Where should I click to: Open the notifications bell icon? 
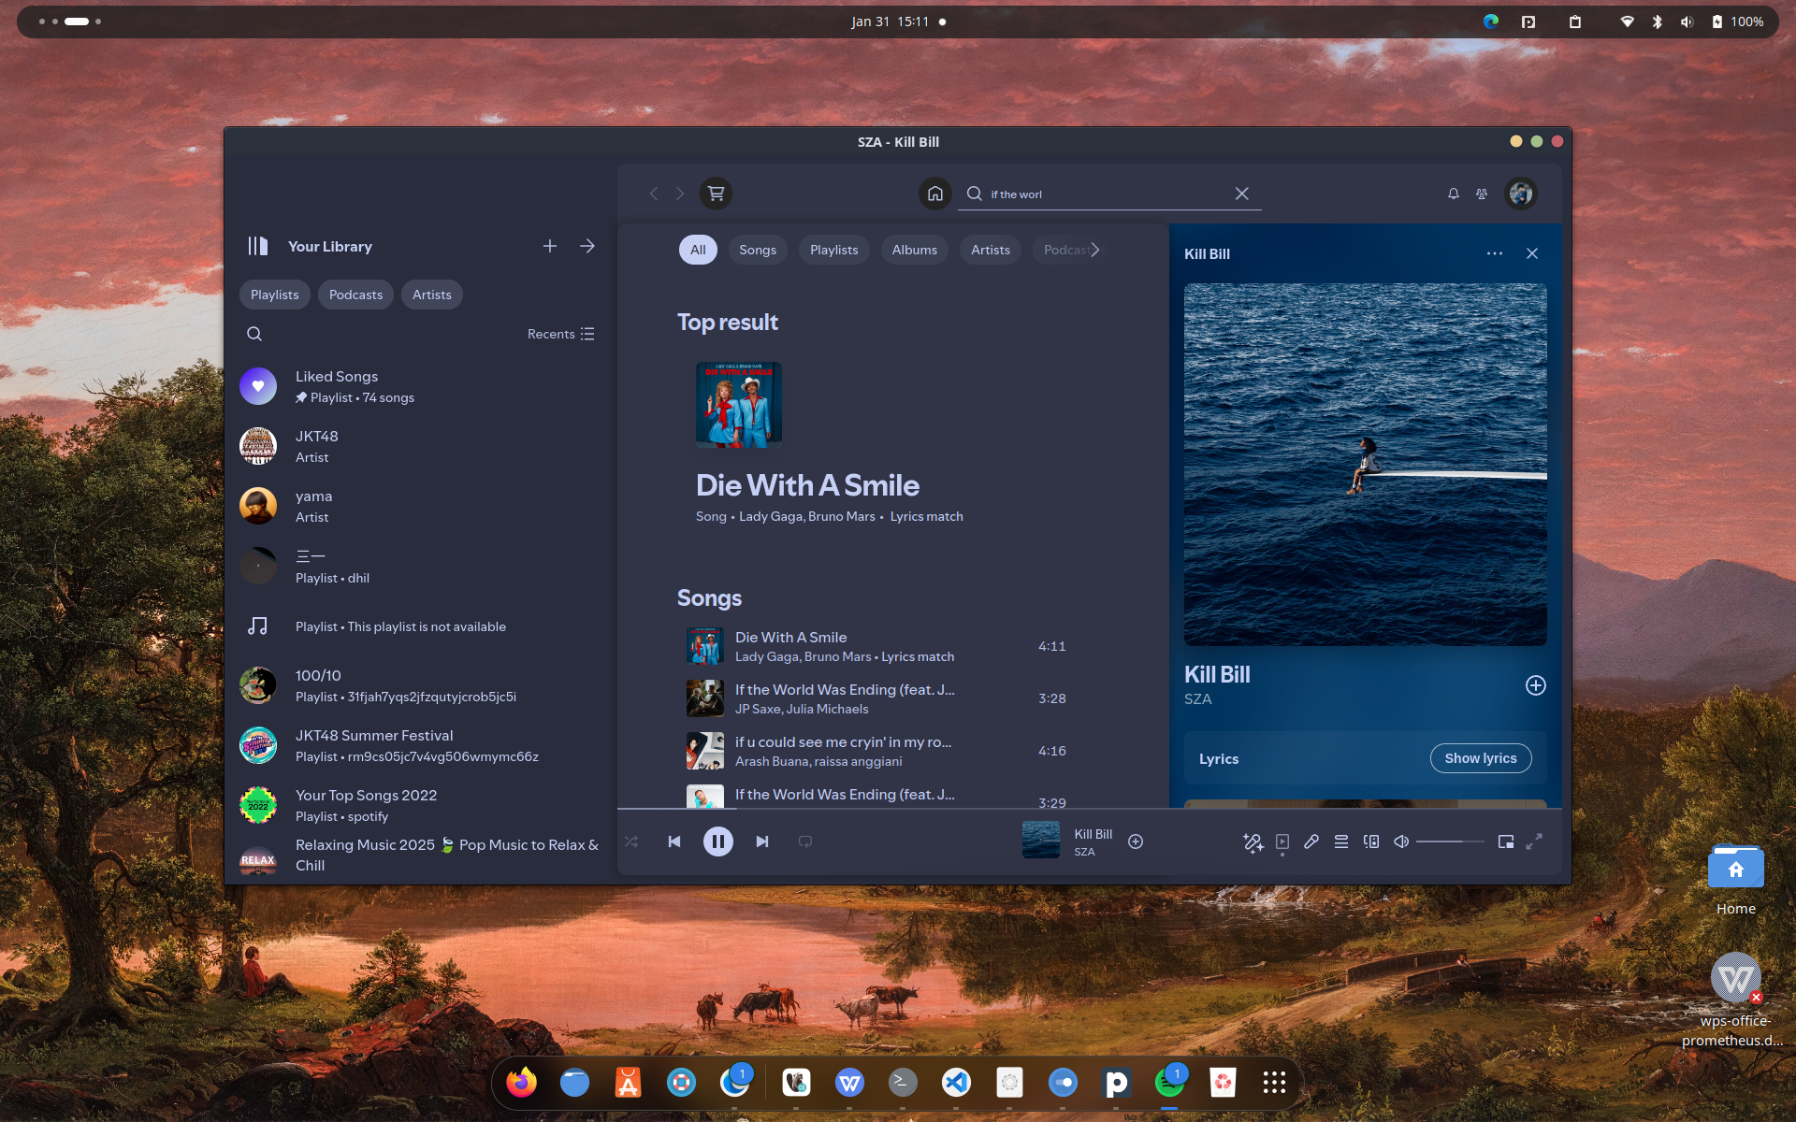point(1454,194)
